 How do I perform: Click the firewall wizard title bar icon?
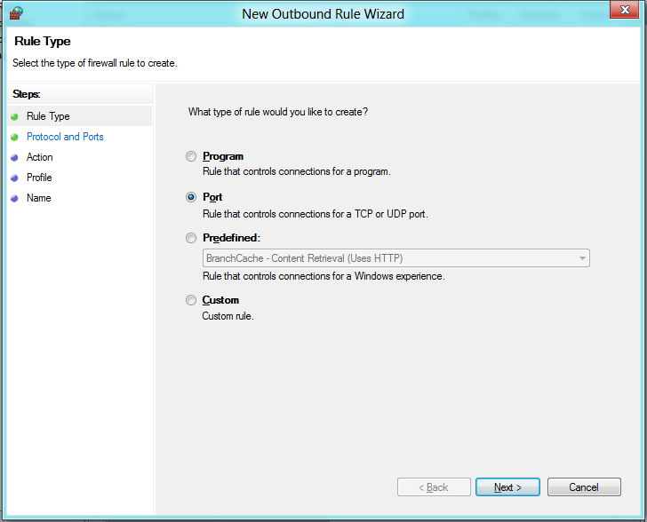coord(14,13)
